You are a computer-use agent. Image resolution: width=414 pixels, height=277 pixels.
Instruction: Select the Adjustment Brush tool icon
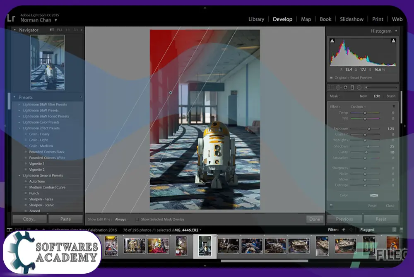coord(381,88)
